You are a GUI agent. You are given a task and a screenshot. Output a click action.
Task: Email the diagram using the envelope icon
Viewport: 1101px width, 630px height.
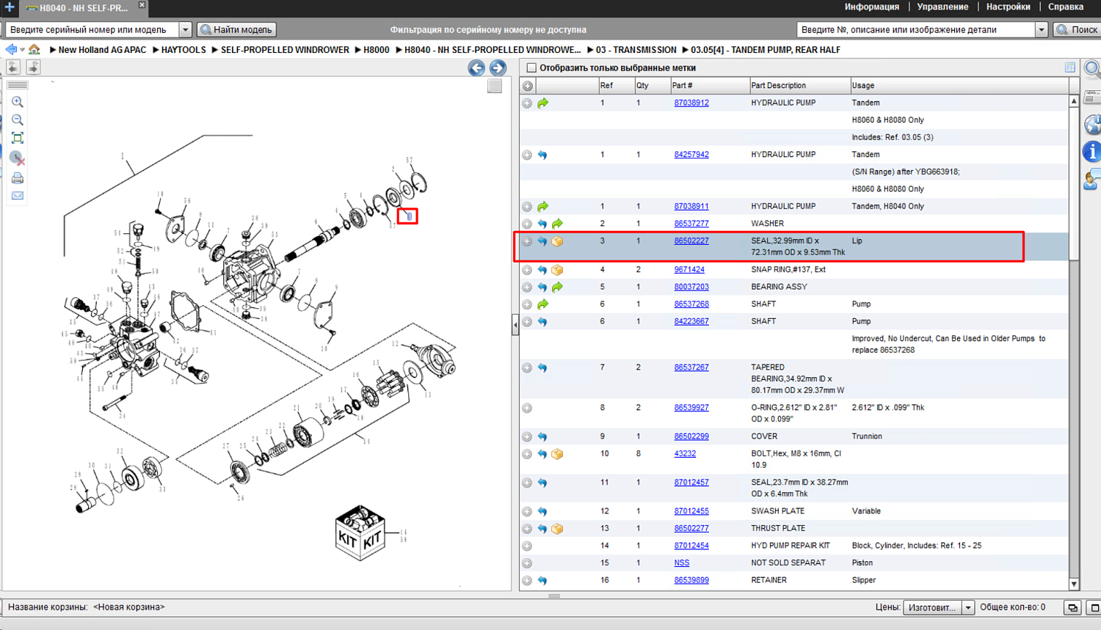tap(18, 196)
